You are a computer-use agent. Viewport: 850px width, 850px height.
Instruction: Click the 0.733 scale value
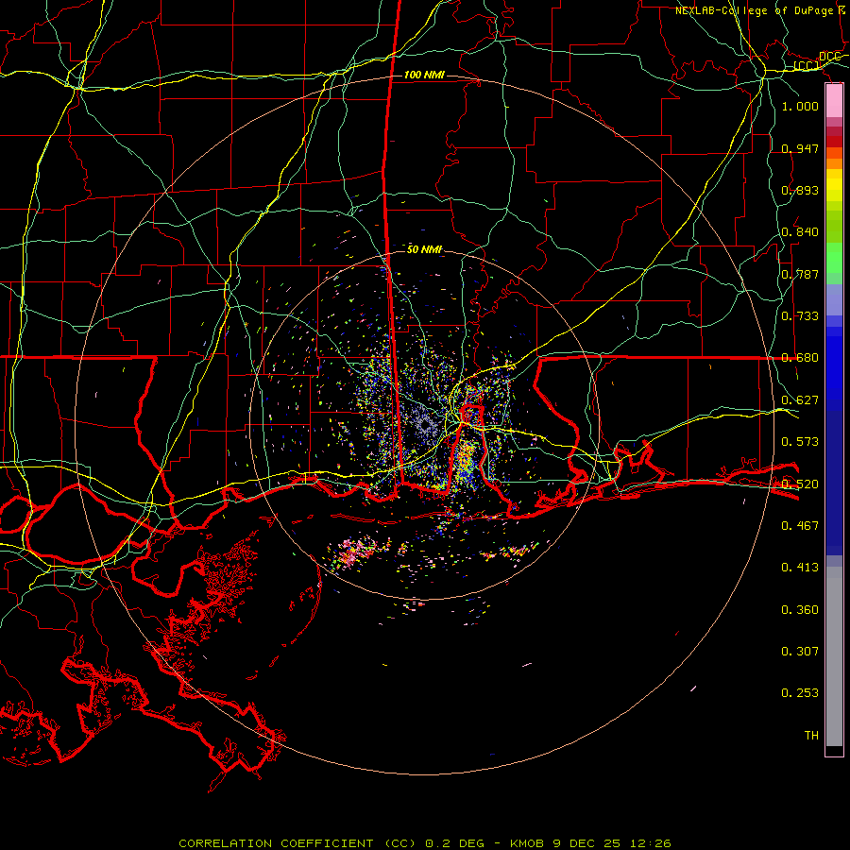800,315
